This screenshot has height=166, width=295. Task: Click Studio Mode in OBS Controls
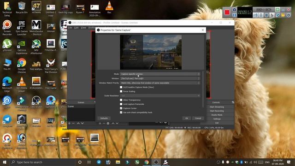coord(217,115)
